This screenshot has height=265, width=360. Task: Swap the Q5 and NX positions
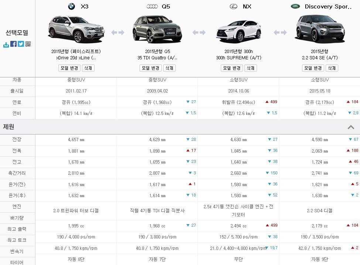point(199,32)
